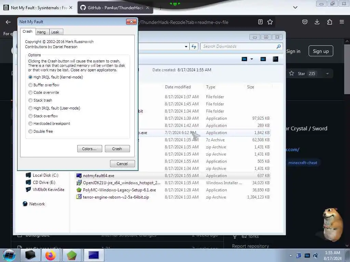
Task: Open Pocket save icon in Firefox
Action: point(305,22)
